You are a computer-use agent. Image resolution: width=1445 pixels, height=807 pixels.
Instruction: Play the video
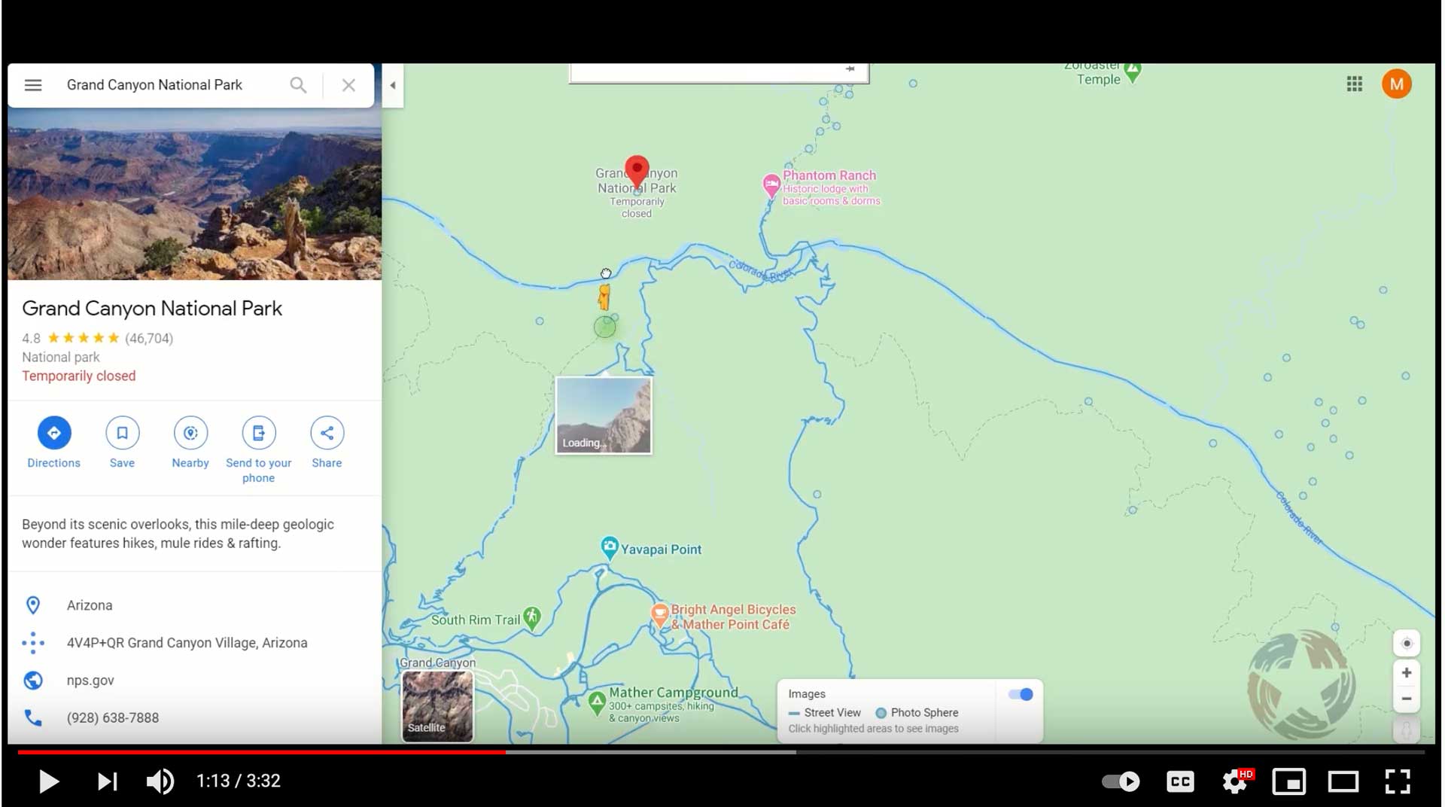coord(49,781)
